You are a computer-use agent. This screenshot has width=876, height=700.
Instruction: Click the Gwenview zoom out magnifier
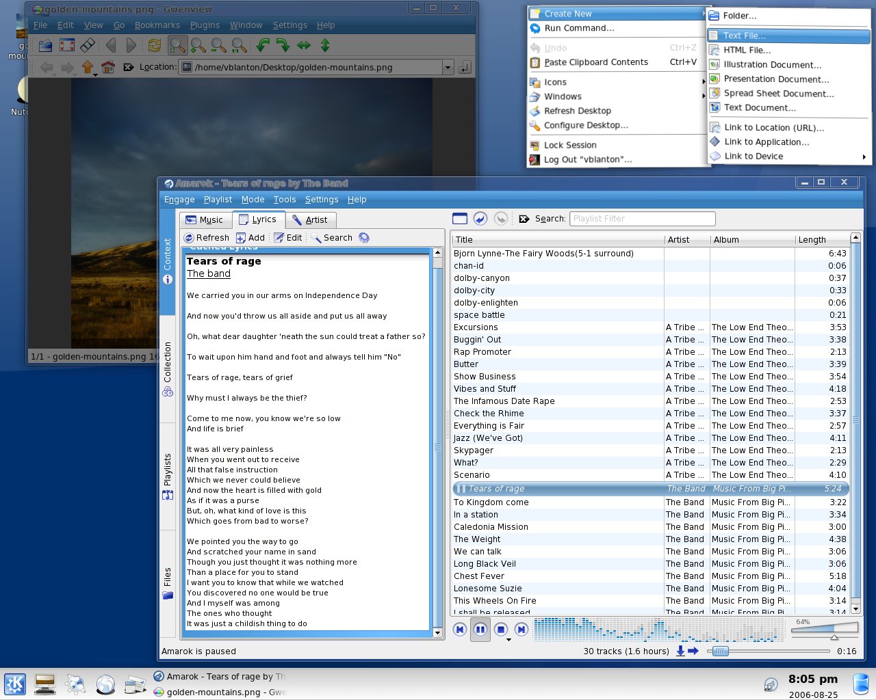point(219,46)
